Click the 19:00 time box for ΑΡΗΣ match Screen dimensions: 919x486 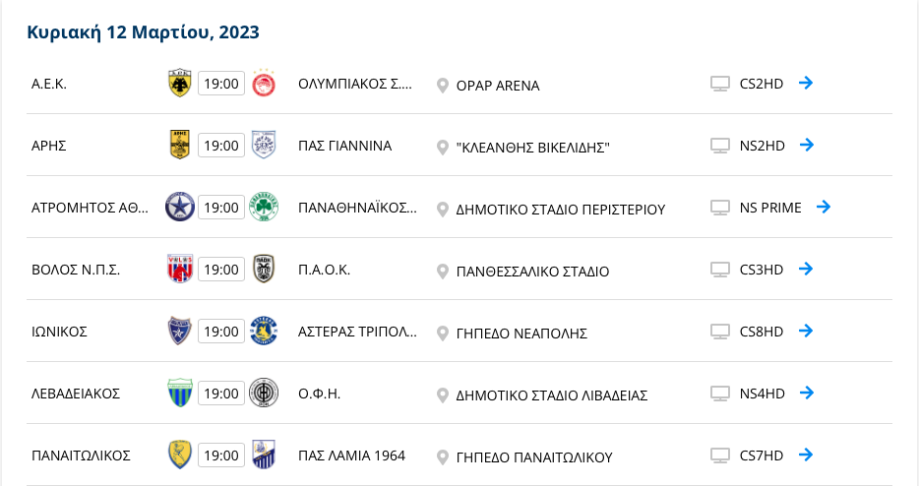(x=221, y=146)
